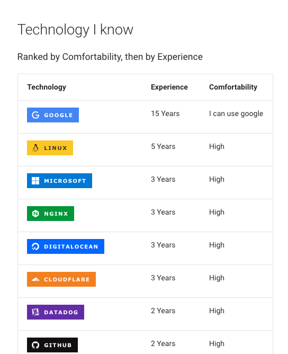
Task: Click the Linux penguin icon
Action: [x=35, y=148]
